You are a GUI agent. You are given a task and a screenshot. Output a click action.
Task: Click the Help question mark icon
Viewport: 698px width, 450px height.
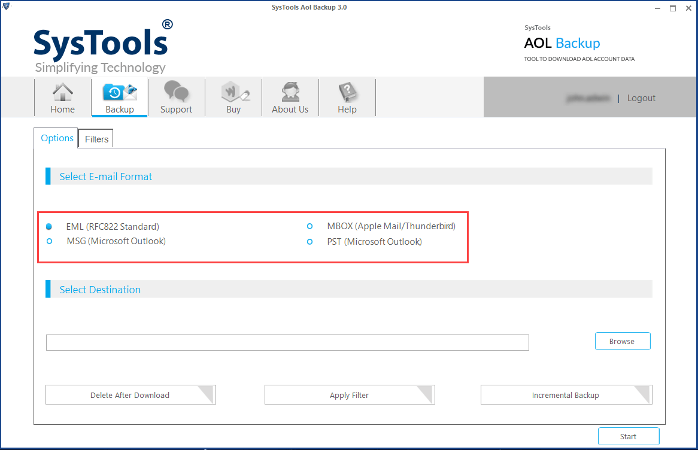(x=347, y=97)
